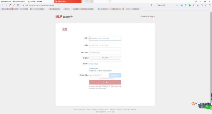Click the red 注册 button

(x=105, y=82)
